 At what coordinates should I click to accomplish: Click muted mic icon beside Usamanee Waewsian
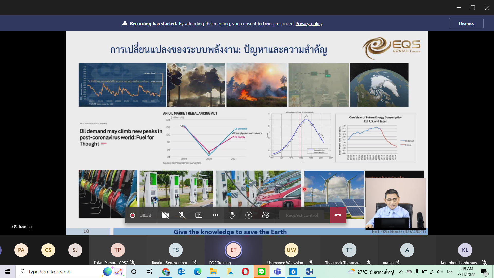point(311,263)
